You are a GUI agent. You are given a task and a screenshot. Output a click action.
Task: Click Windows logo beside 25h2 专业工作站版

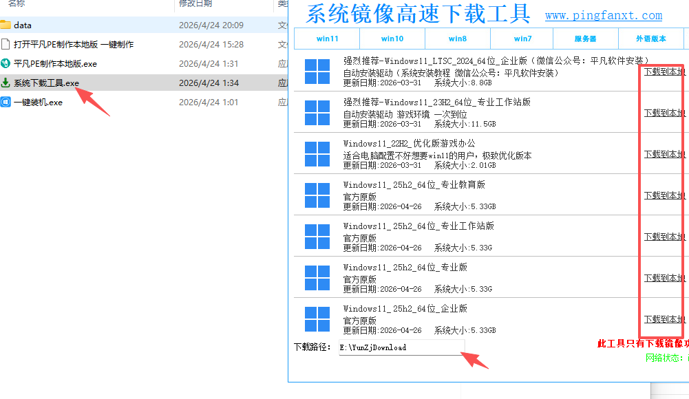(317, 237)
